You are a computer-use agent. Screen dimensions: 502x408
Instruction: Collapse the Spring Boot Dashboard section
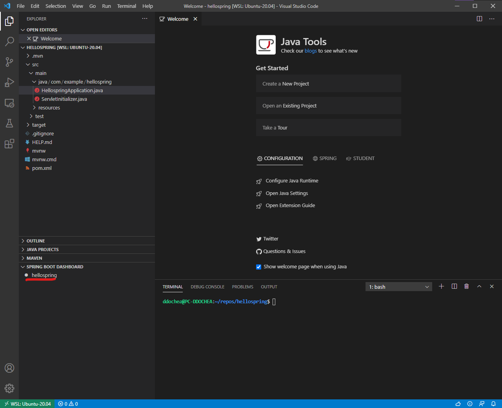[87, 267]
